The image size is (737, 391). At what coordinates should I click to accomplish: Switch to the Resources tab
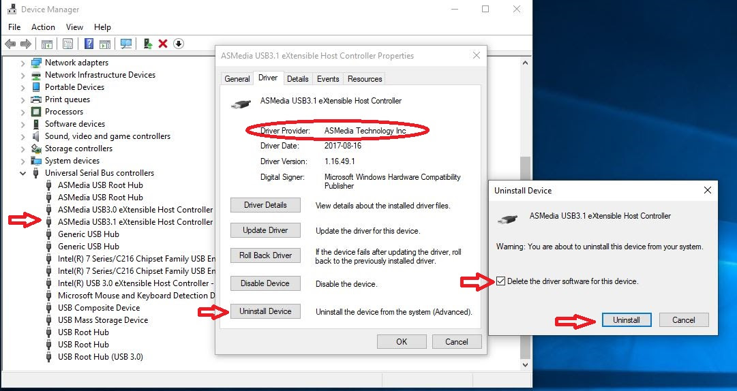[x=365, y=79]
